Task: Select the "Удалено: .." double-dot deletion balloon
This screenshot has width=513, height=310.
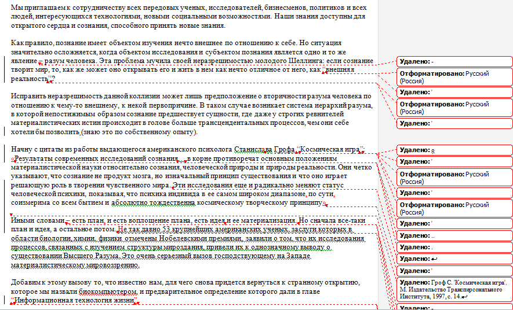Action: tap(454, 235)
